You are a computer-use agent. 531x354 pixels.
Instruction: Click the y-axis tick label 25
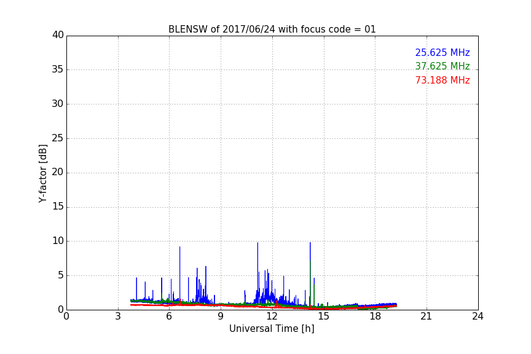coord(58,138)
